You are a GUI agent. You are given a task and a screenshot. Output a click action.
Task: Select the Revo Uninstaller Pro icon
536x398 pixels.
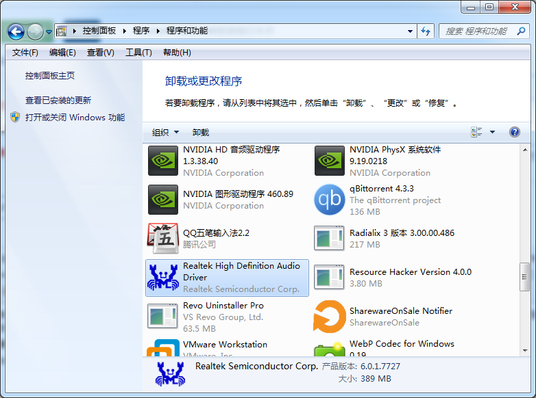pyautogui.click(x=163, y=316)
